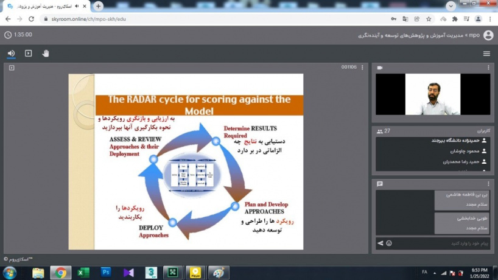The height and width of the screenshot is (280, 498).
Task: Raise hand using the hand icon
Action: 45,54
